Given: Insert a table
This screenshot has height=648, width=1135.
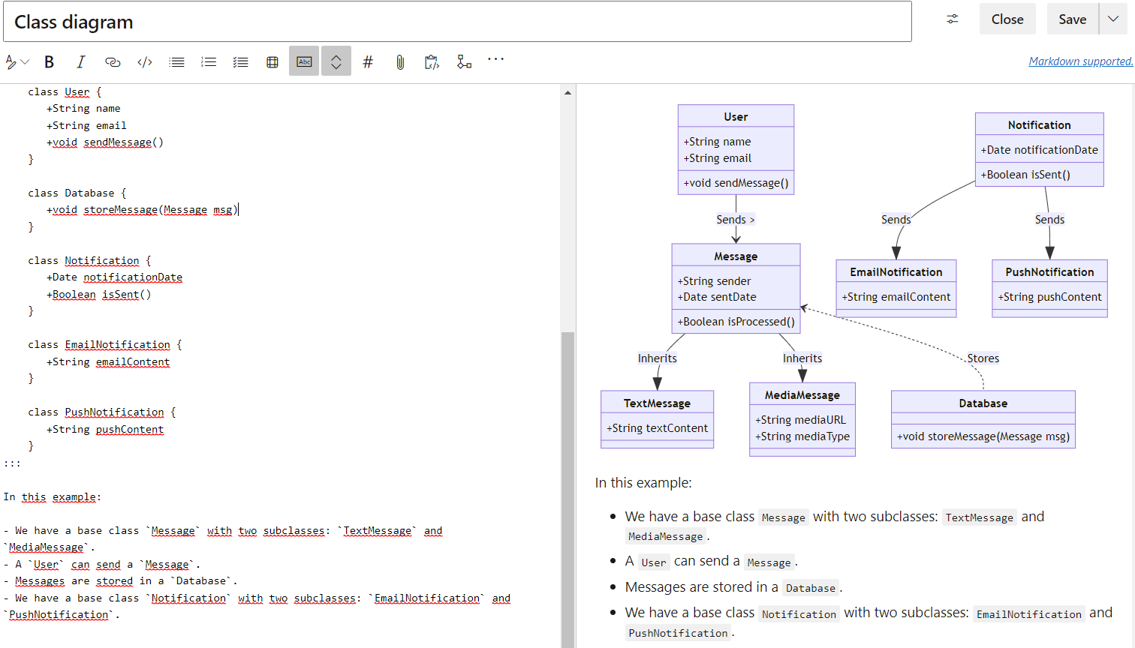Looking at the screenshot, I should [272, 61].
